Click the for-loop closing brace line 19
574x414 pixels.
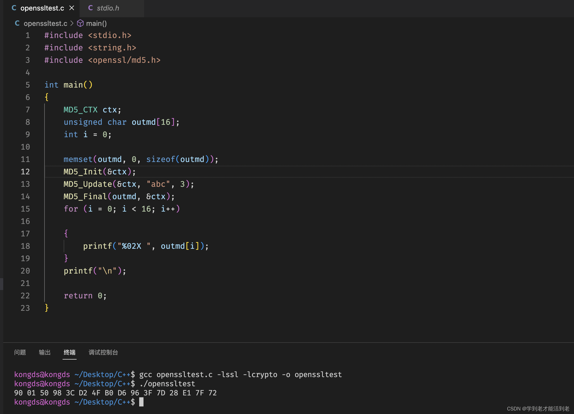point(66,258)
